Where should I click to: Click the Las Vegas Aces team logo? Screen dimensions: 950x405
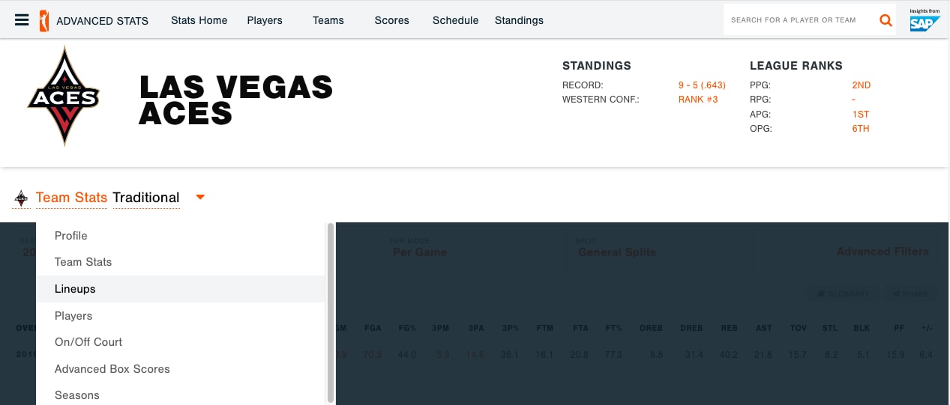coord(63,97)
